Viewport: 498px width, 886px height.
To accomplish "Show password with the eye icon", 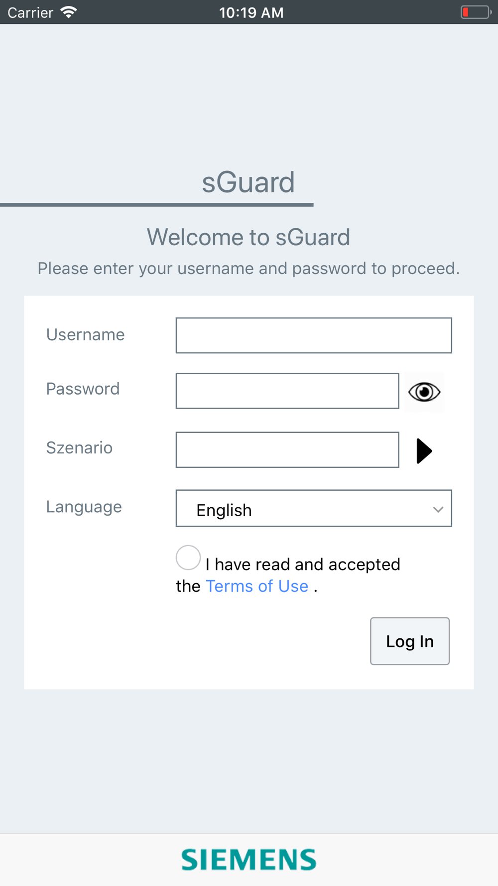I will 424,392.
